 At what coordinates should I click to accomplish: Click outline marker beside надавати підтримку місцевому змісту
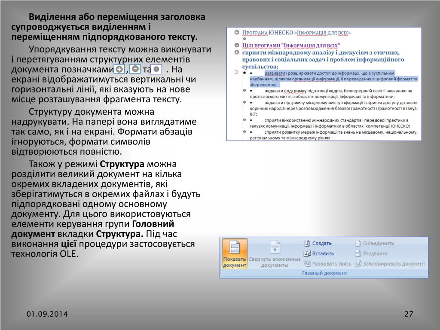tap(244, 102)
